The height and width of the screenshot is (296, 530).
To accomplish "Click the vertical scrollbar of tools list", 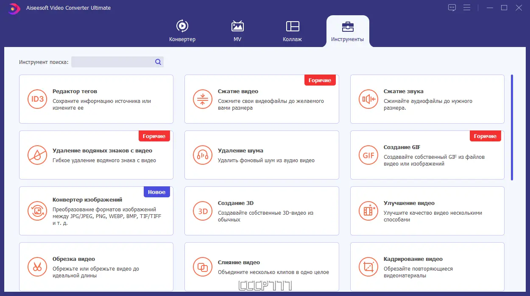I will (x=512, y=127).
